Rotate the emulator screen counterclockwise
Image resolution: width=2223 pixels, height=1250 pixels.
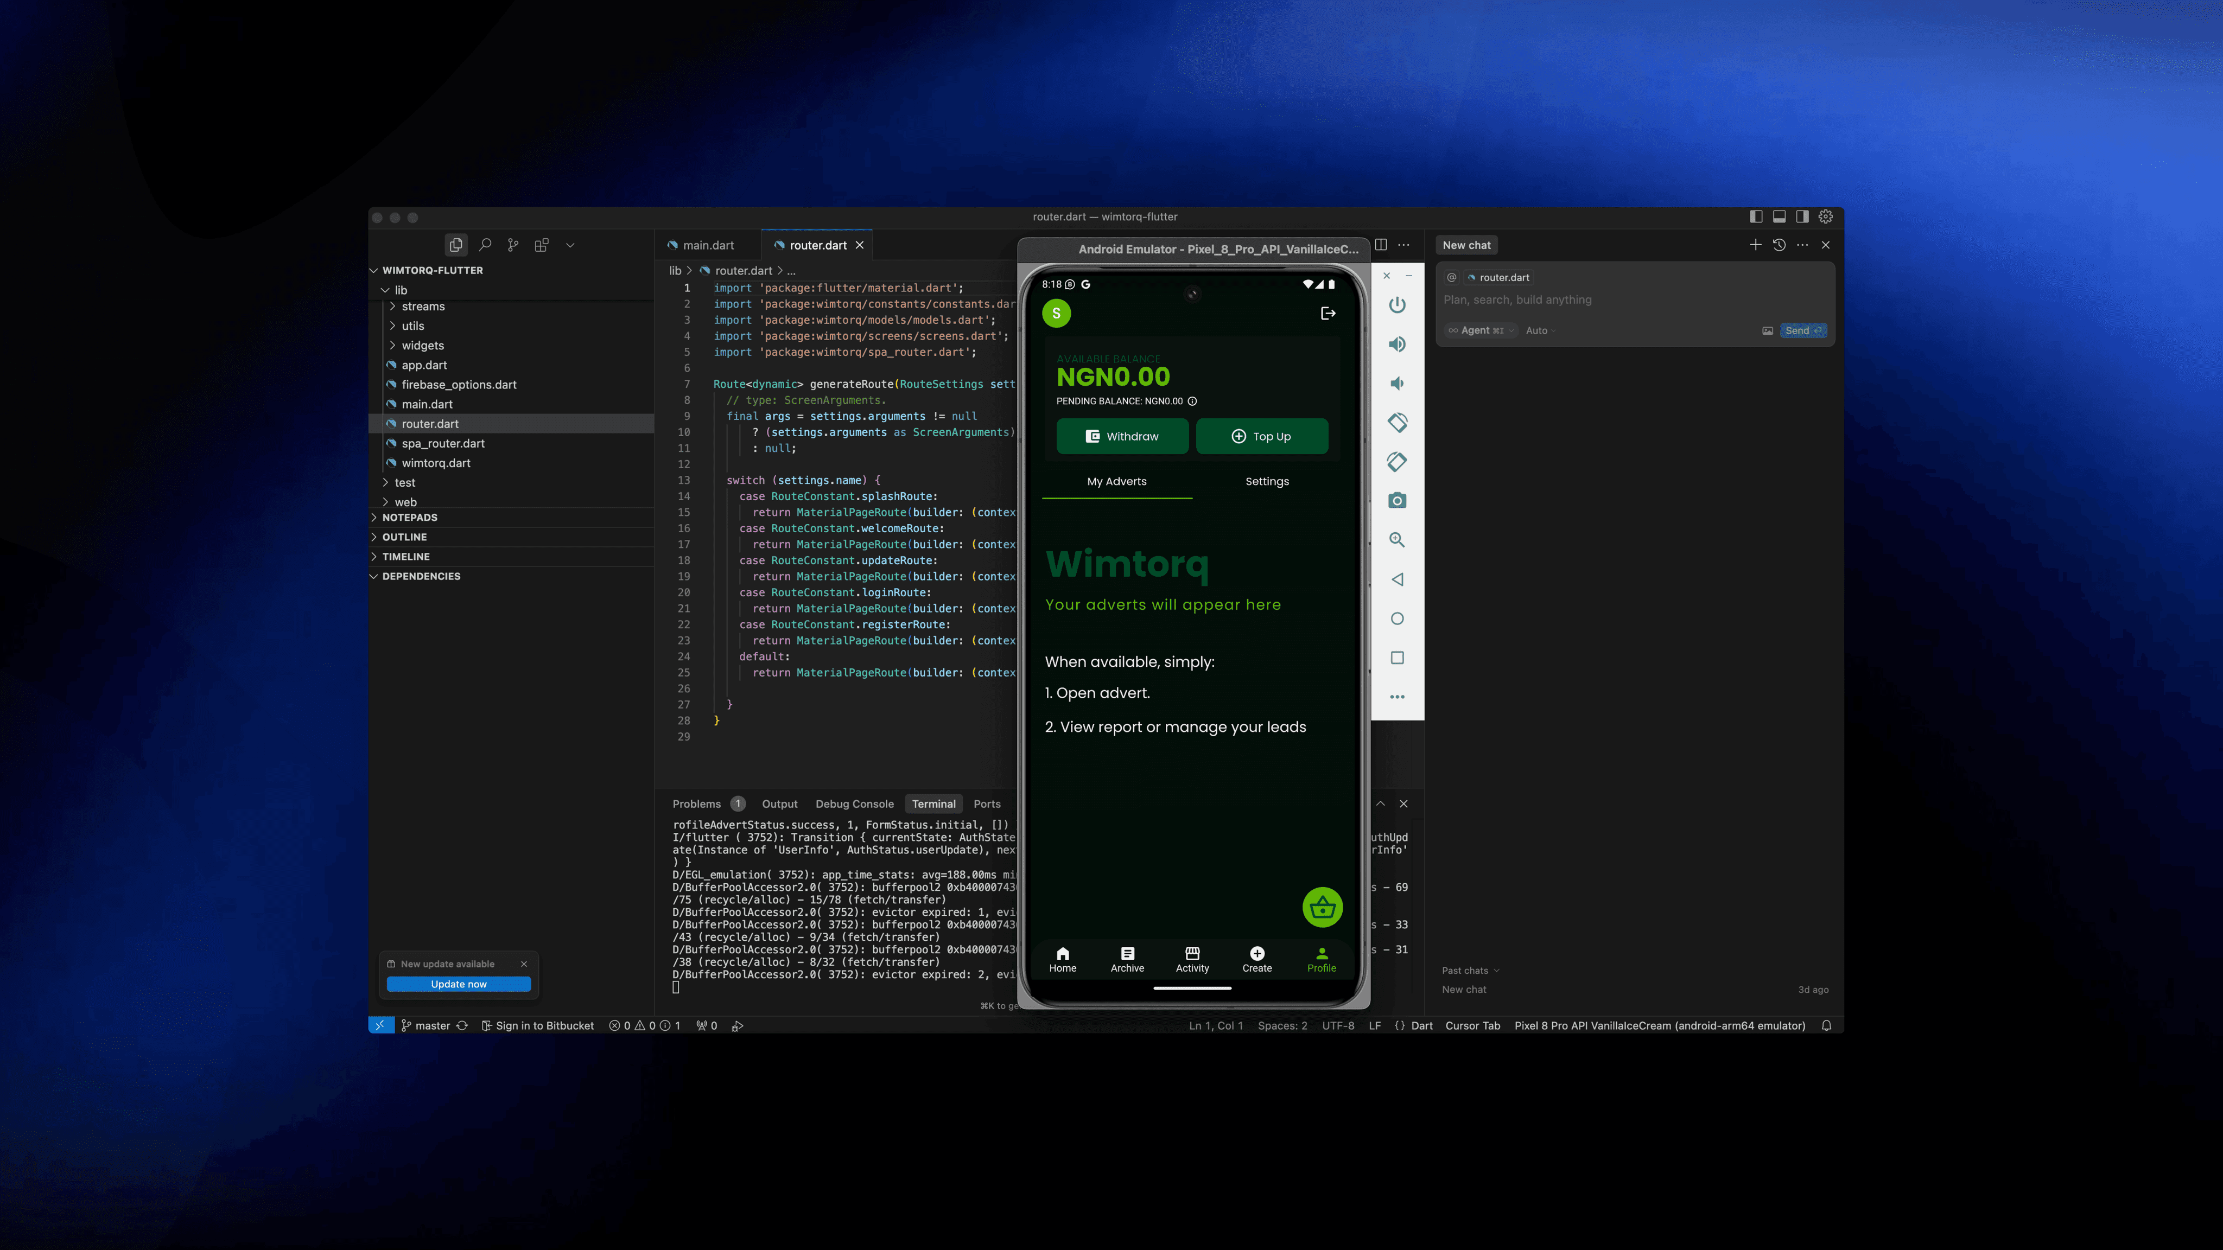pyautogui.click(x=1397, y=423)
